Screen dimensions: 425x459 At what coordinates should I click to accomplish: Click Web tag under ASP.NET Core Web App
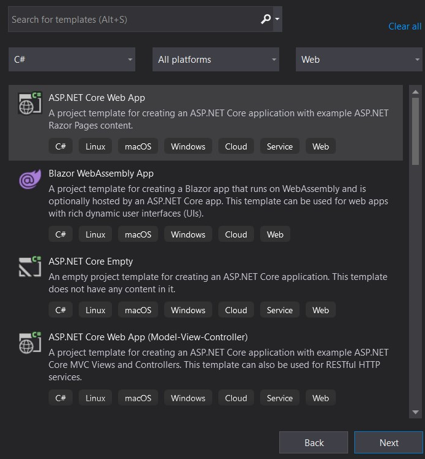point(320,146)
